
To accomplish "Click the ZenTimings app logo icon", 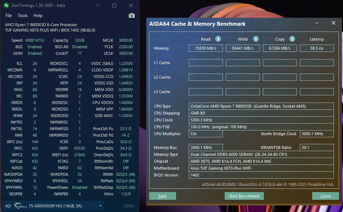I will point(6,5).
